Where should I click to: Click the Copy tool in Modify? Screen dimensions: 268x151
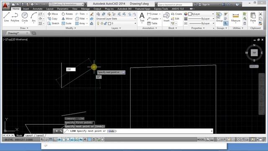[x=52, y=18]
